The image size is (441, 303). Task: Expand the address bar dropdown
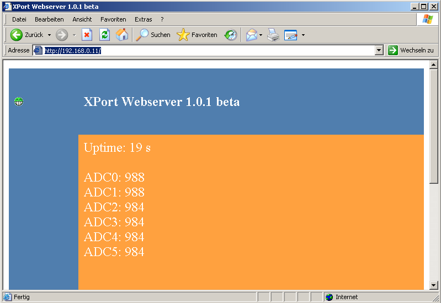click(x=379, y=51)
